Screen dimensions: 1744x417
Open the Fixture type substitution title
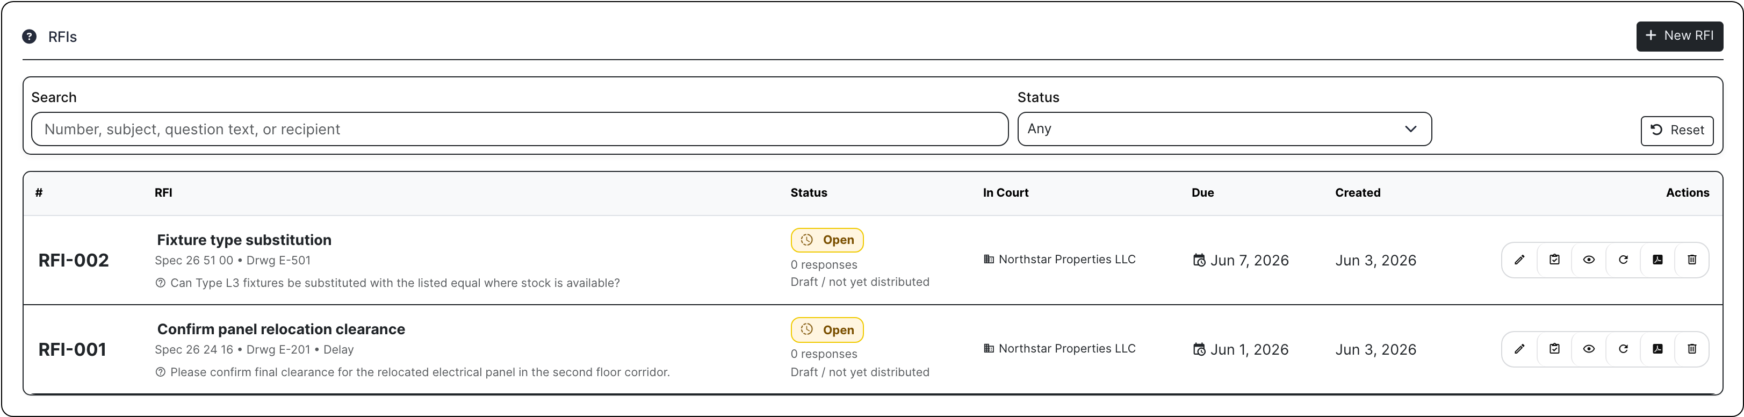tap(244, 240)
